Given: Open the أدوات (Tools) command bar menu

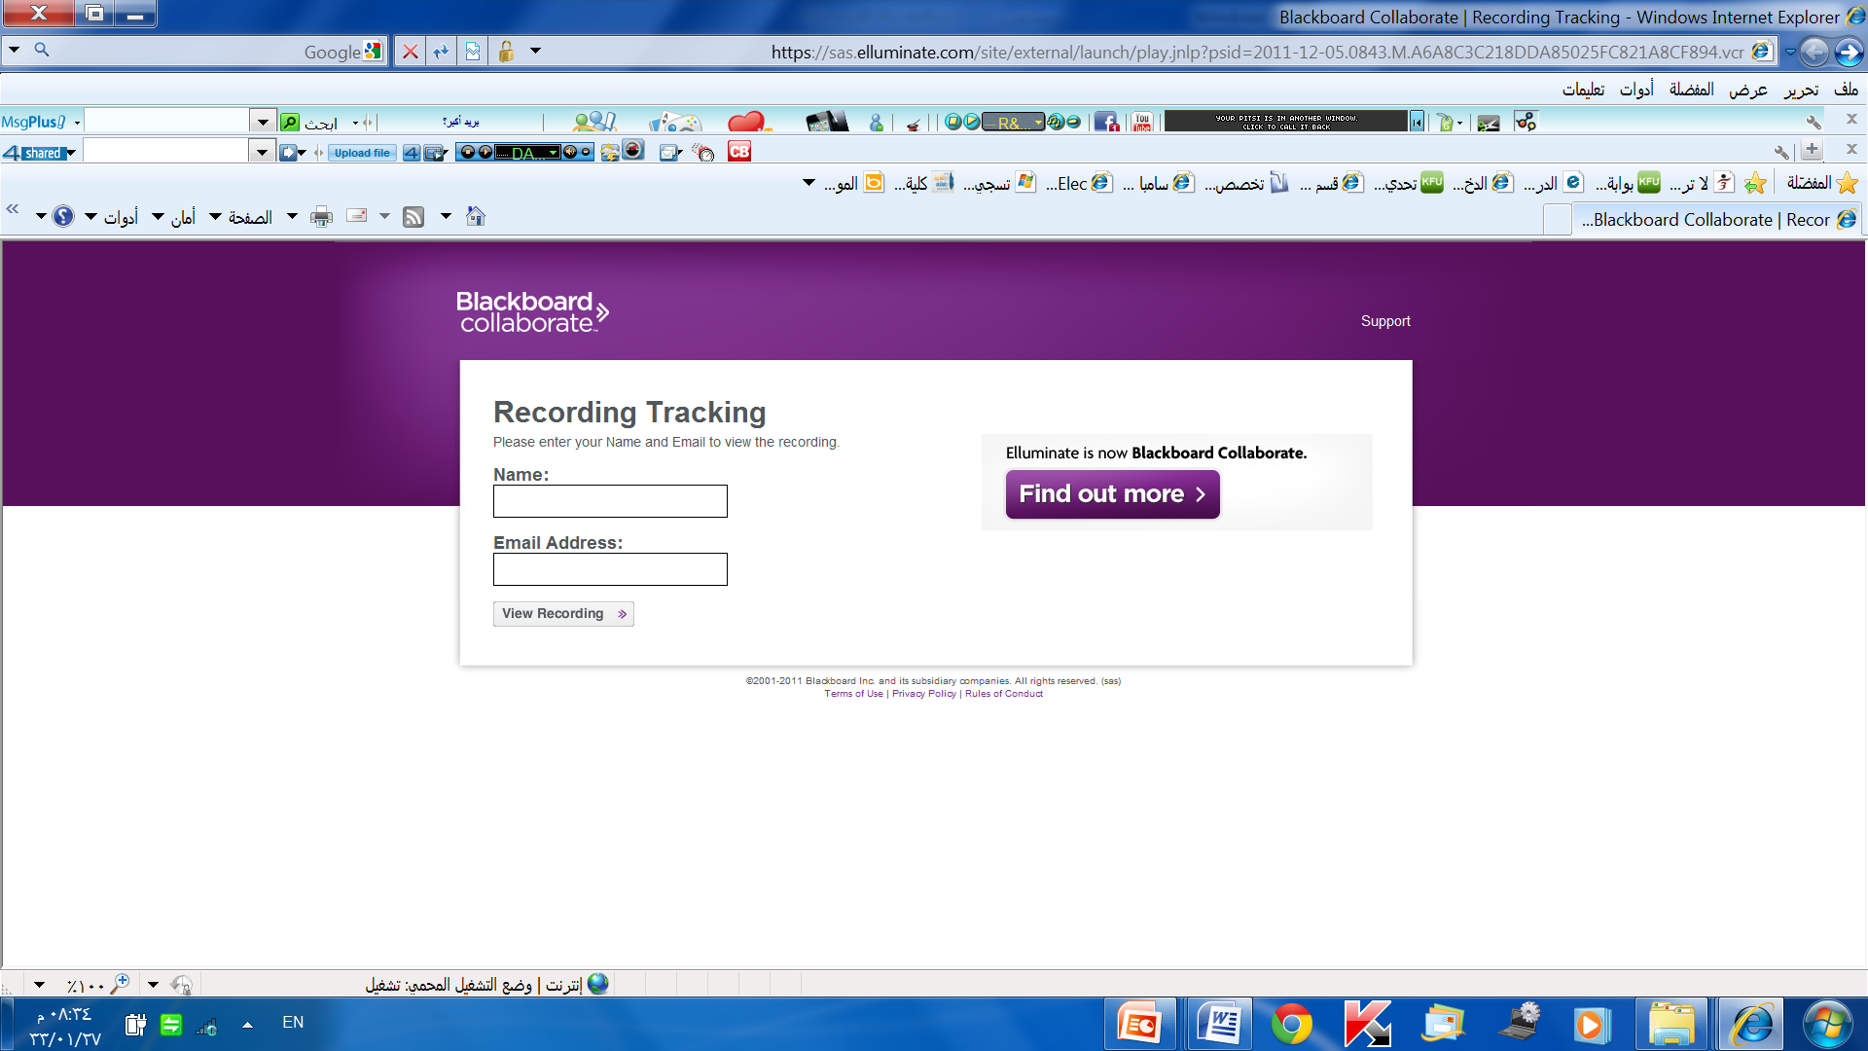Looking at the screenshot, I should point(112,216).
